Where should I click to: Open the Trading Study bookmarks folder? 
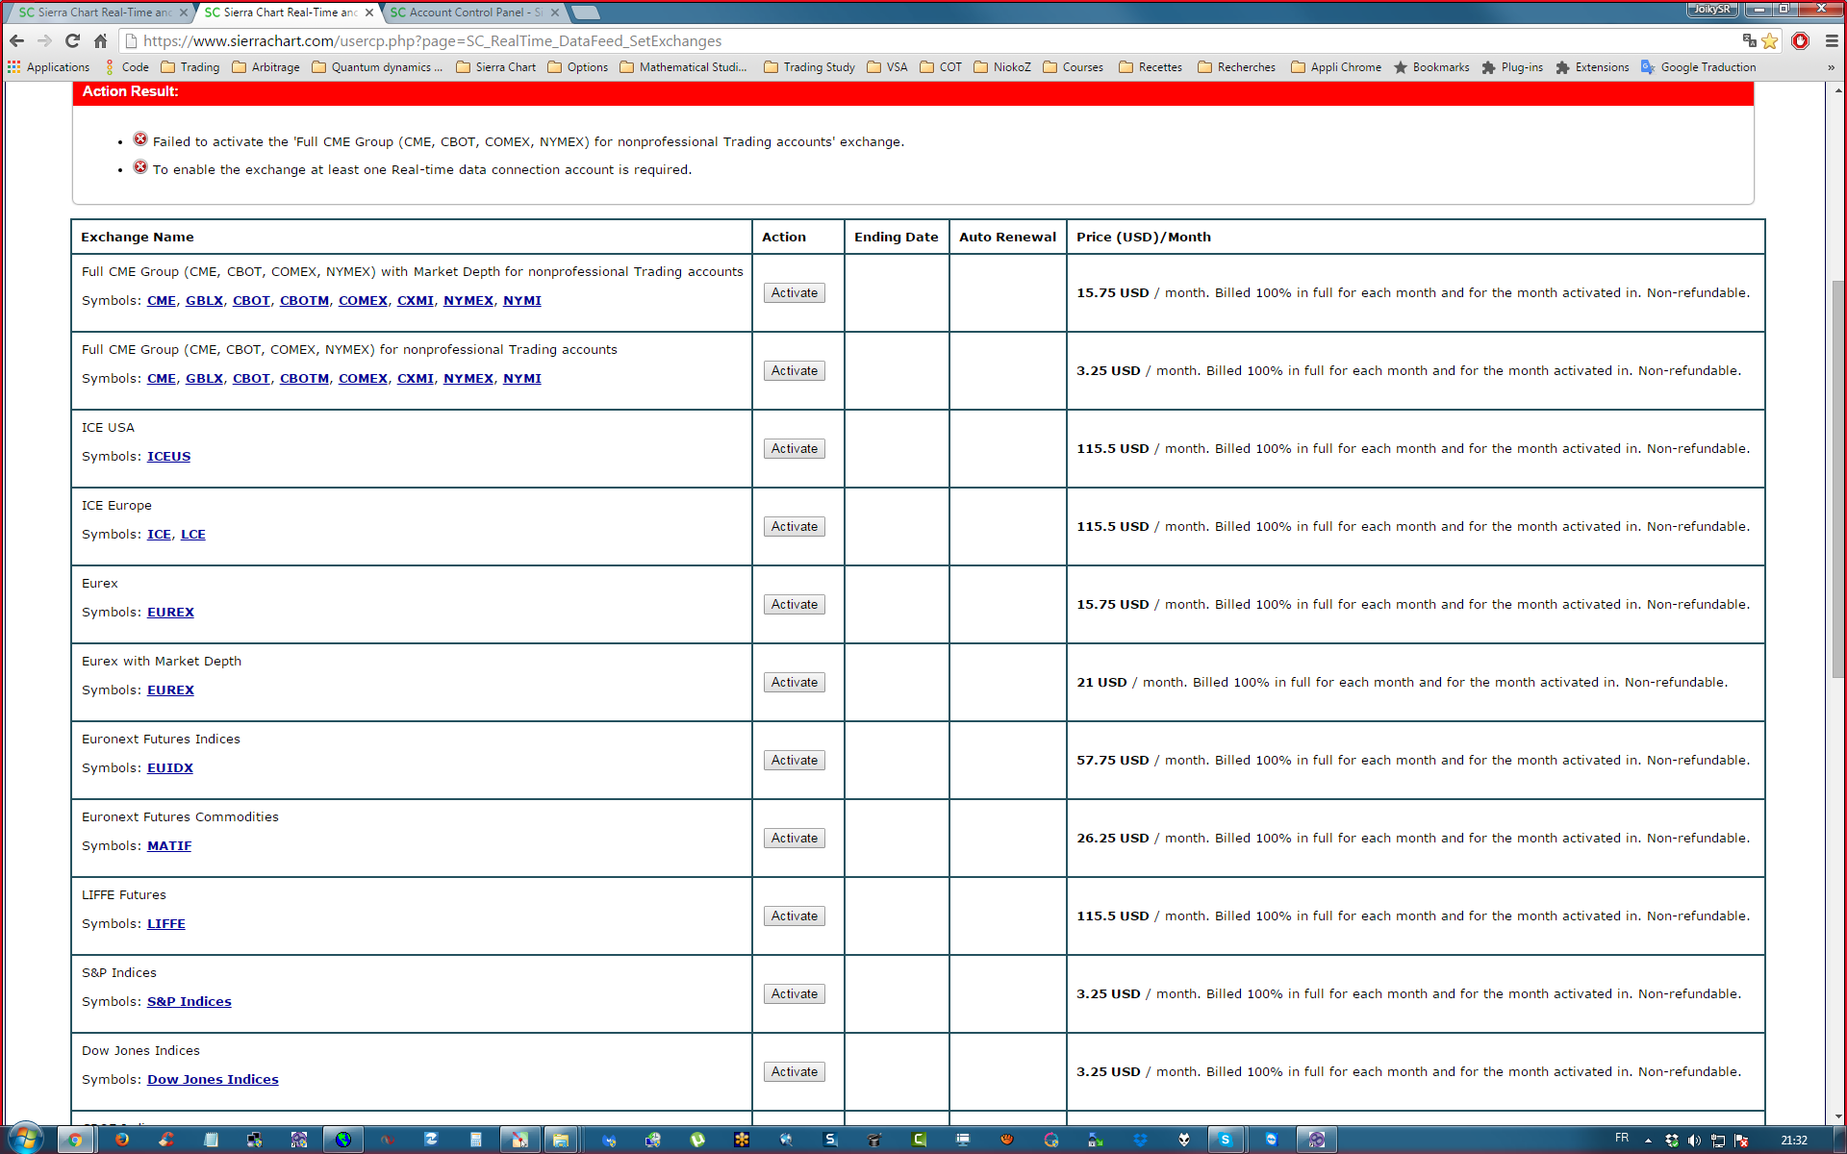point(809,67)
